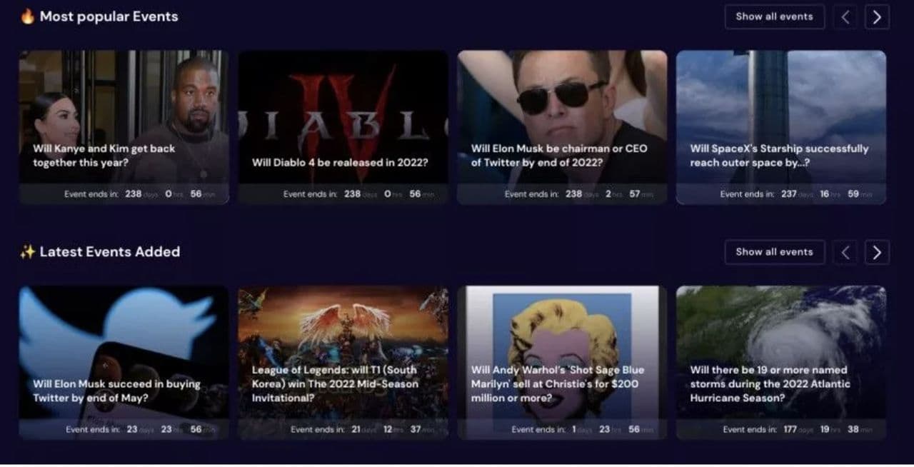Click Show all events for latest events
The image size is (914, 467).
(x=774, y=252)
